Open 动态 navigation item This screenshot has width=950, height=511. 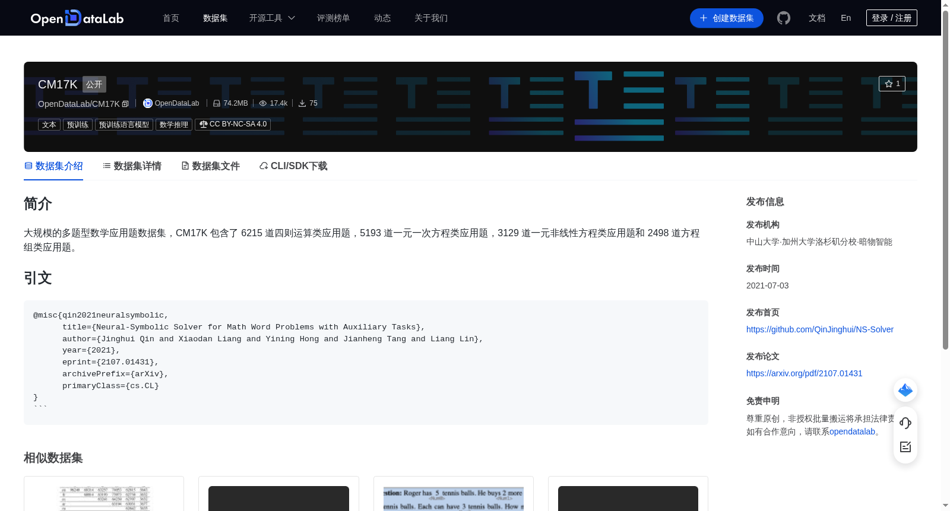click(x=382, y=18)
